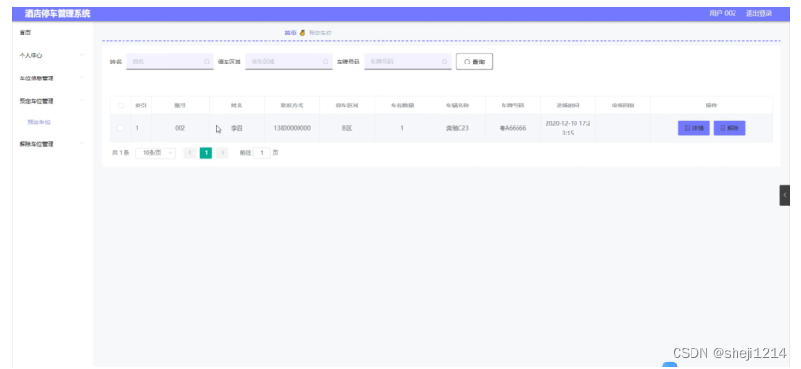This screenshot has width=801, height=369.
Task: Click the 查询 search button
Action: coord(474,62)
